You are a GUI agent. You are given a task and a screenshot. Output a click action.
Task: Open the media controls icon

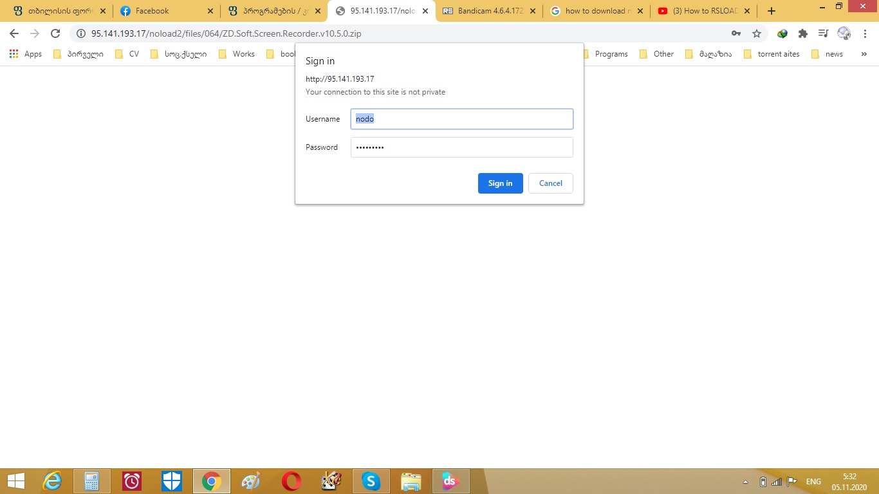(823, 33)
